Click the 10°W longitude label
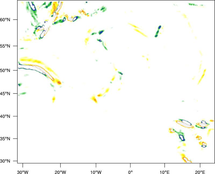This screenshot has width=215, height=174. [x=96, y=172]
